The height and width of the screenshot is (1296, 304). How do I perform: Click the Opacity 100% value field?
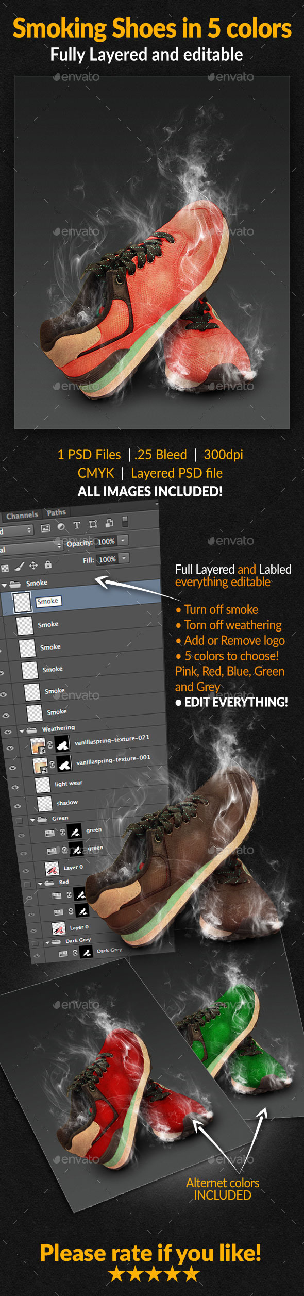[106, 541]
